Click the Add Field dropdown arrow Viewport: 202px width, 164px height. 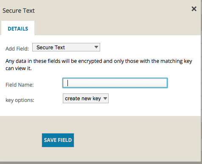(x=96, y=47)
